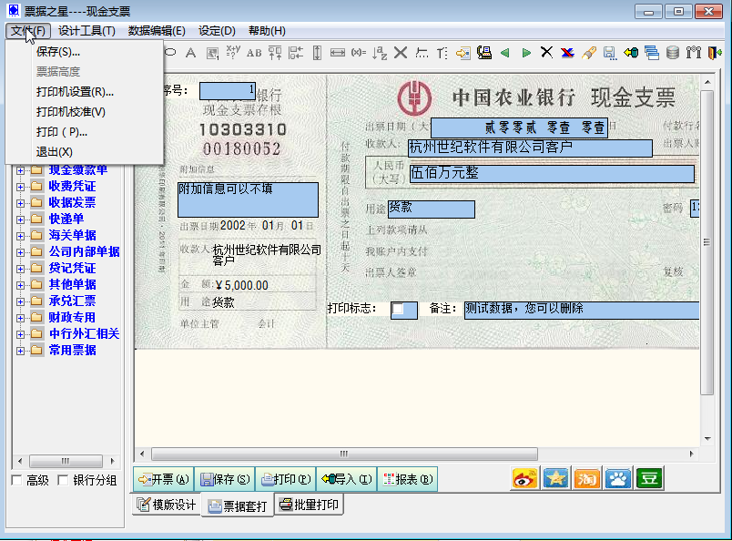Click the Baidu paw icon
Viewport: 732px width, 541px height.
point(618,479)
